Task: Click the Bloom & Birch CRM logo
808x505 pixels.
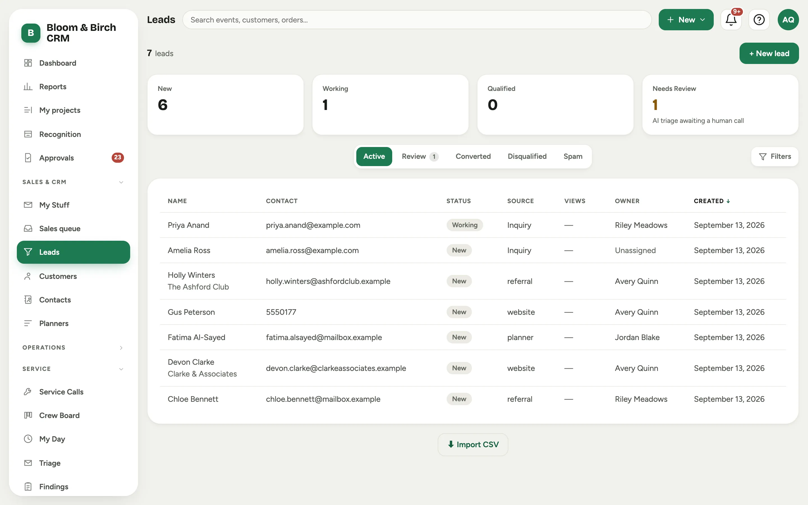Action: click(x=31, y=33)
